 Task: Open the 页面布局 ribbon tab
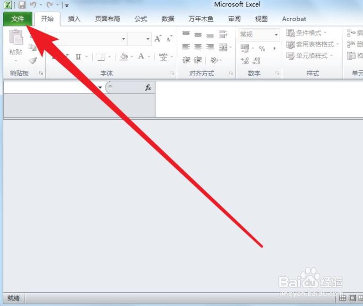pos(107,19)
